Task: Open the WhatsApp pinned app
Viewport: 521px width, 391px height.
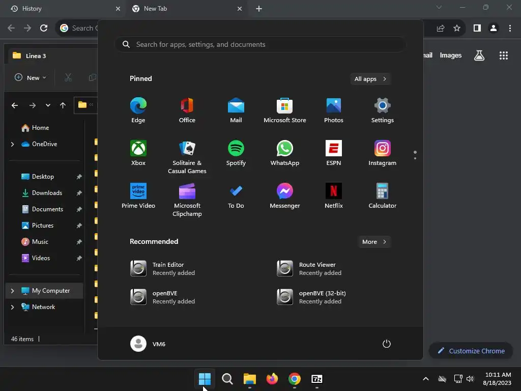Action: (x=285, y=153)
